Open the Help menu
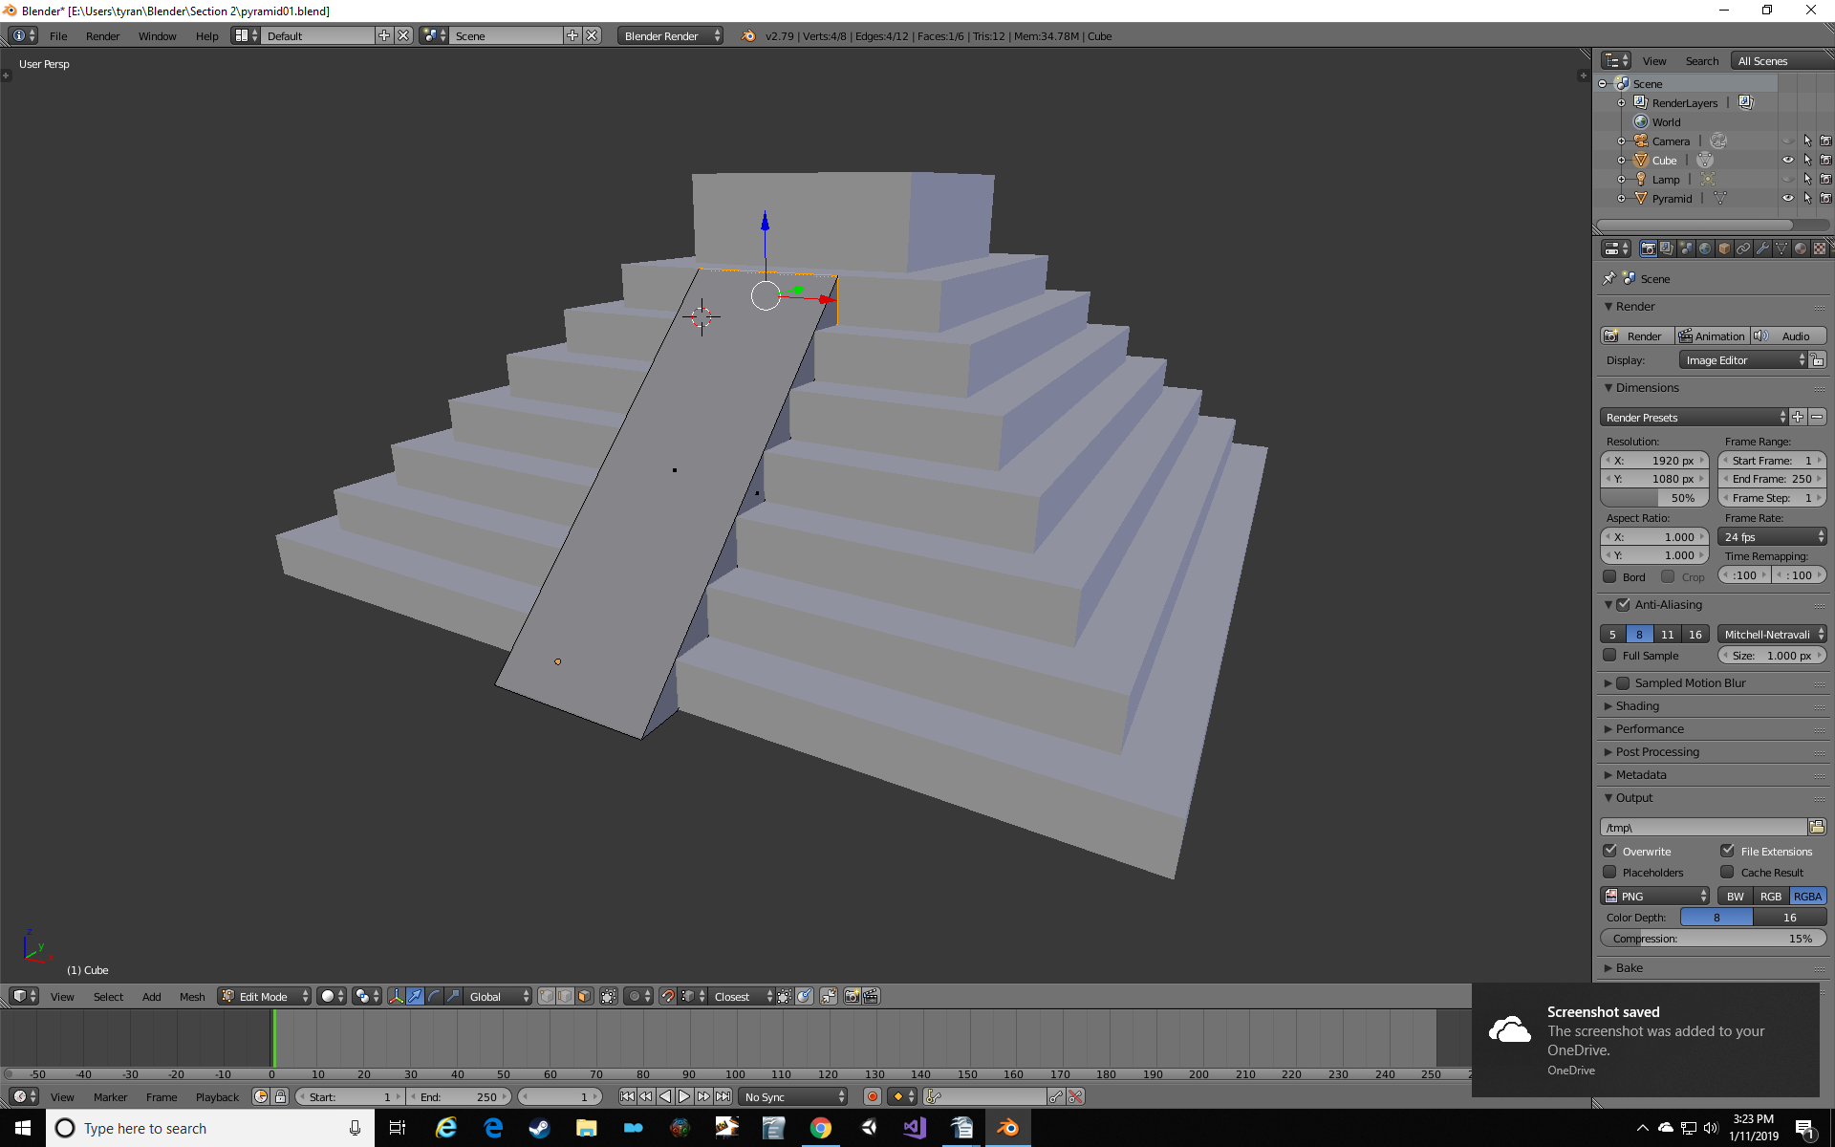1835x1147 pixels. point(206,35)
